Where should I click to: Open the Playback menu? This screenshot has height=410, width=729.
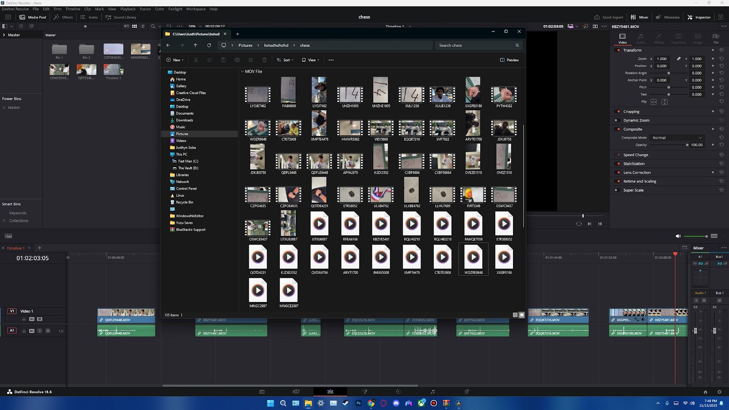point(128,9)
